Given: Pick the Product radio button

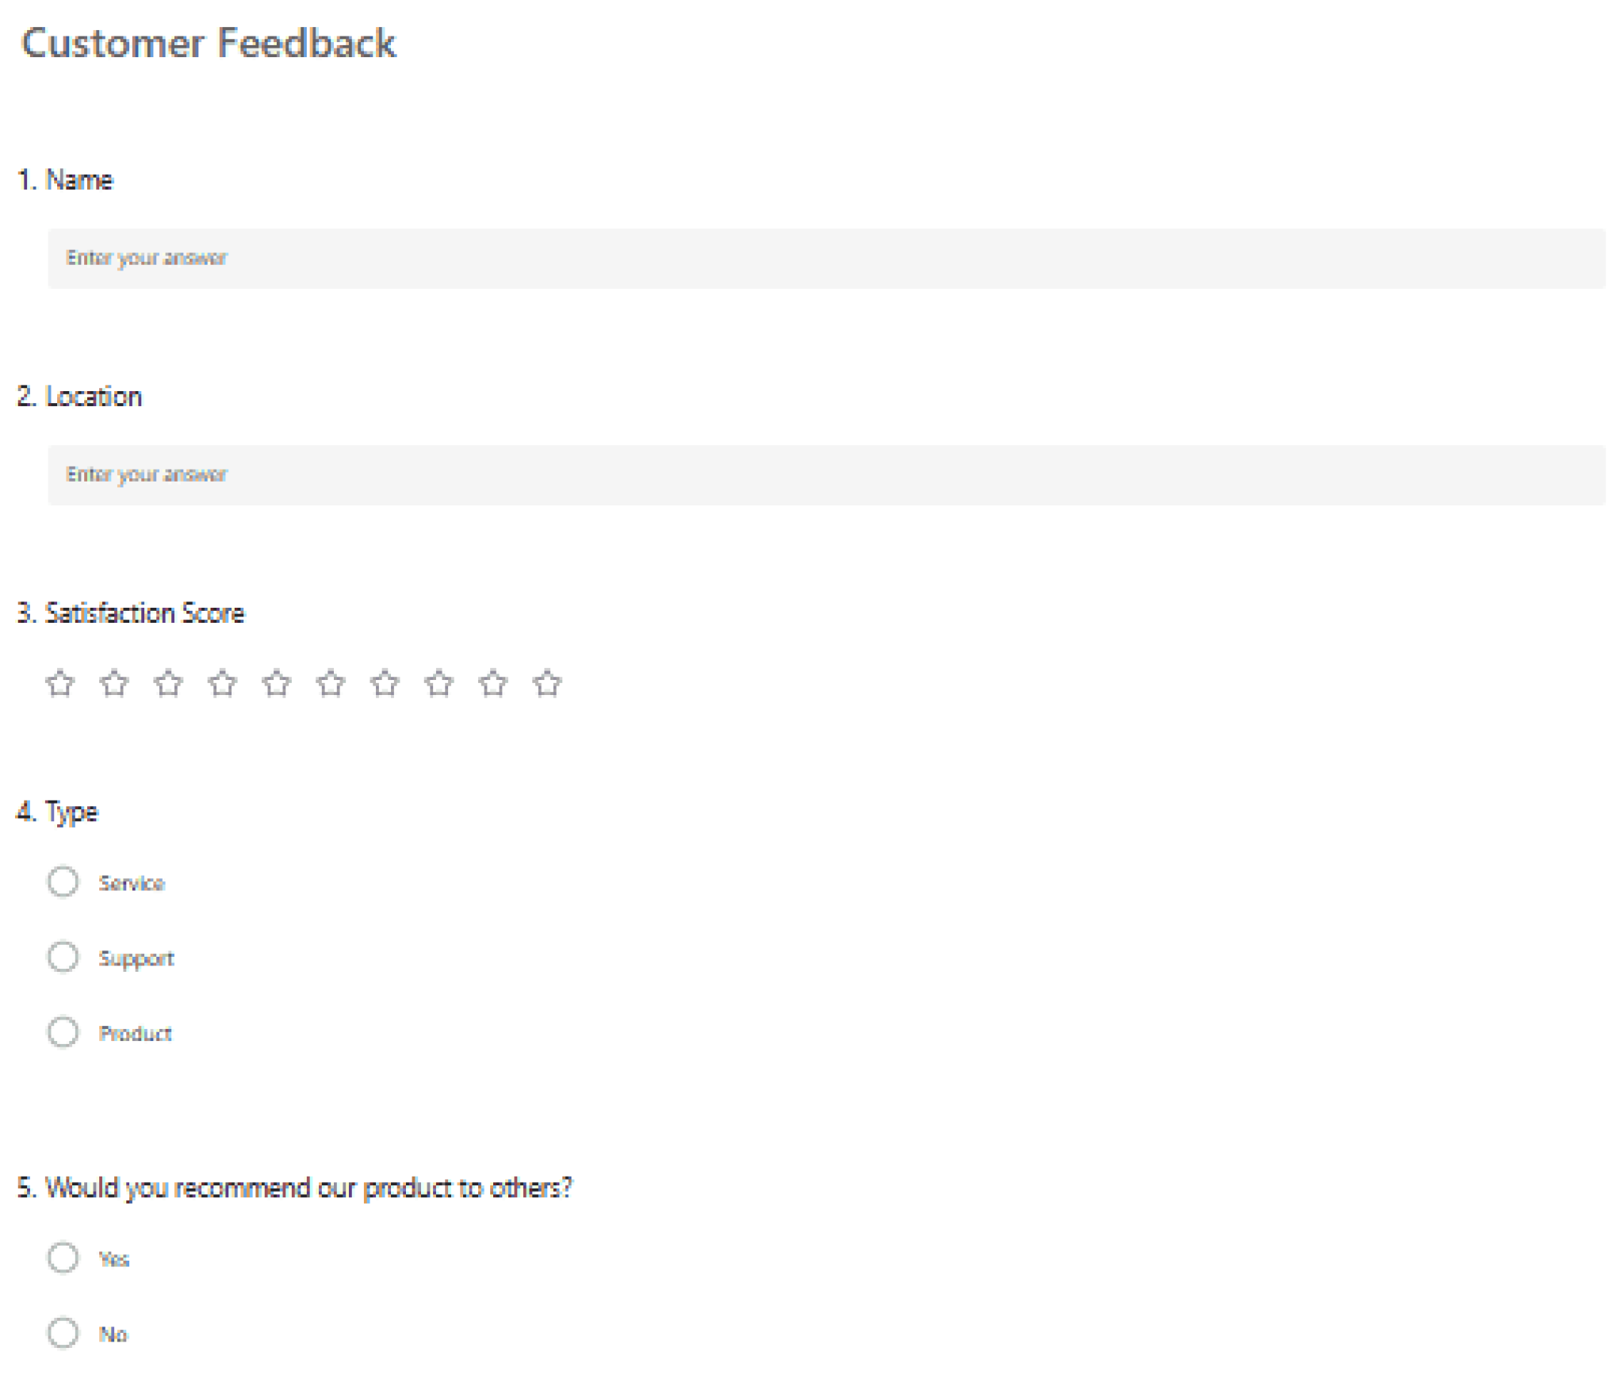Looking at the screenshot, I should [63, 1032].
